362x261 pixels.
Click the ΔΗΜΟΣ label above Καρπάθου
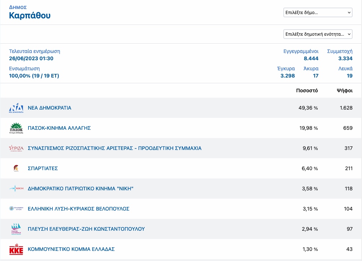[18, 7]
